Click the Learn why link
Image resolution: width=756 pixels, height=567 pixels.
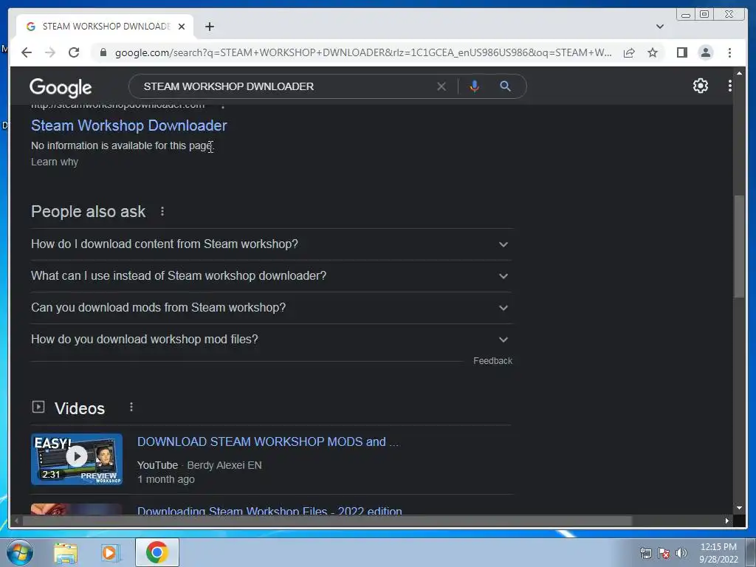click(x=55, y=162)
